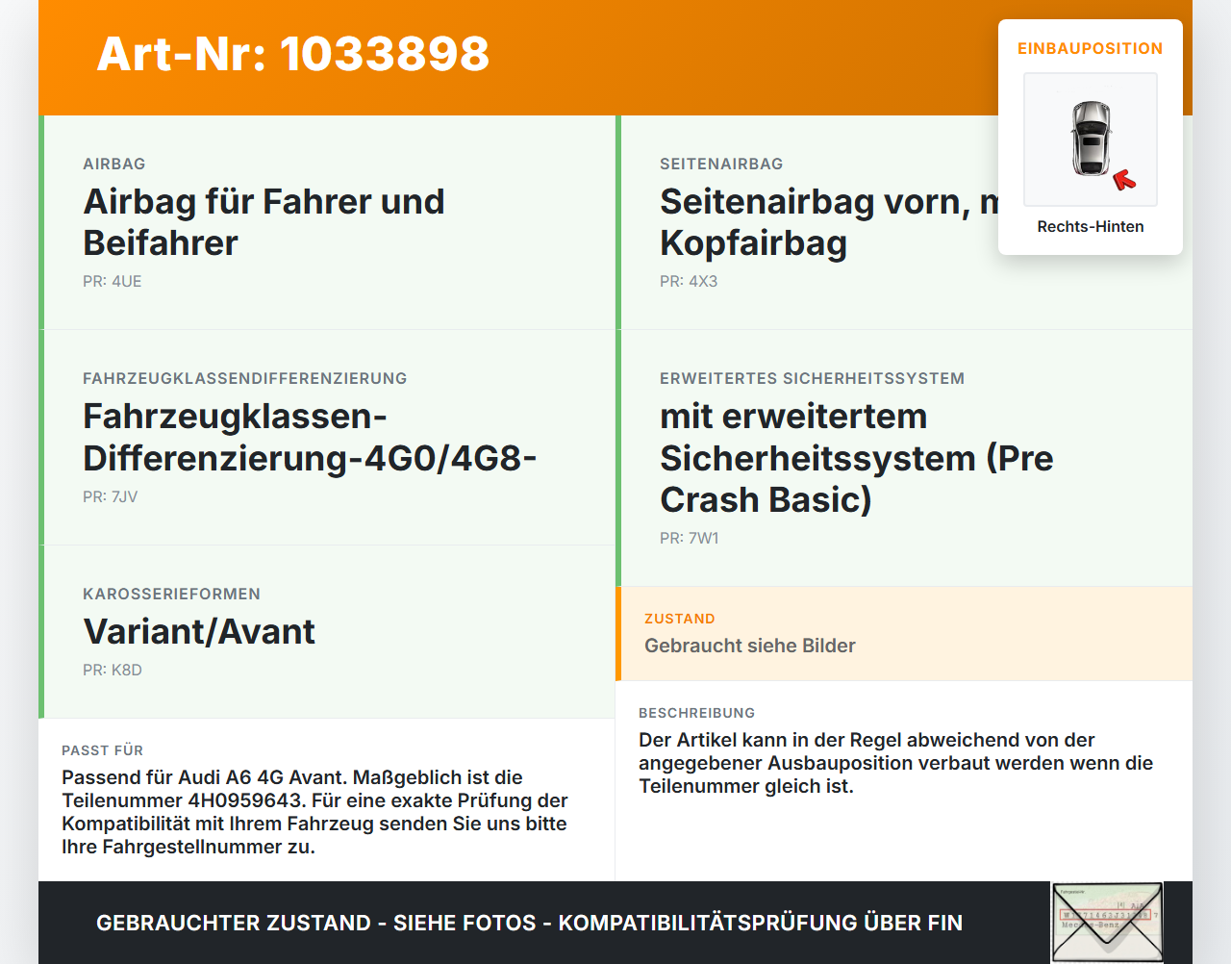
Task: Click the BESCHREIBUNG label
Action: click(x=697, y=713)
